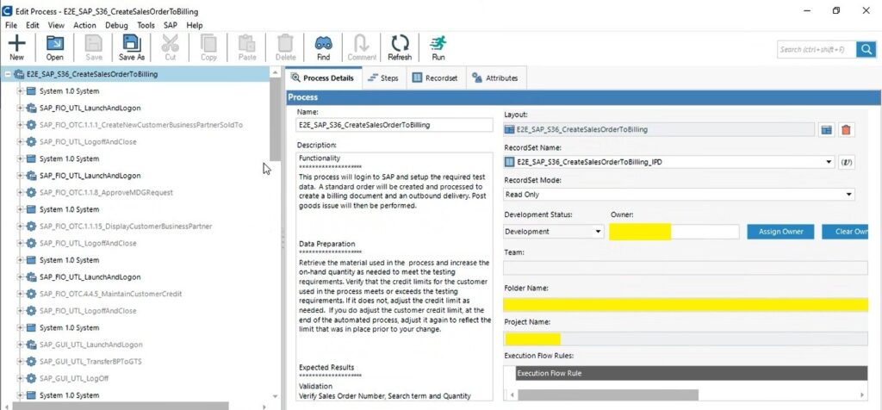The image size is (882, 410).
Task: Open the Debug menu
Action: pos(116,25)
